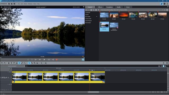This screenshot has height=95, width=169.
Task: Change media pool thumbnail view mode
Action: [167, 10]
